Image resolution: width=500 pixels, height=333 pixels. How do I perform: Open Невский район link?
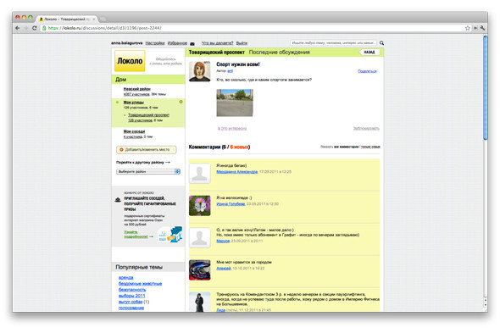(x=136, y=89)
